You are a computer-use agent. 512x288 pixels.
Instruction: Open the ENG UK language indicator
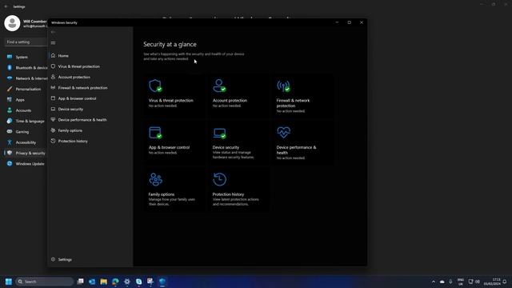pyautogui.click(x=461, y=282)
